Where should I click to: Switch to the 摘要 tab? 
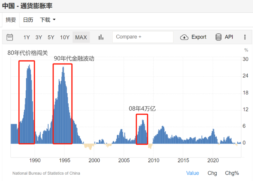(x=11, y=20)
